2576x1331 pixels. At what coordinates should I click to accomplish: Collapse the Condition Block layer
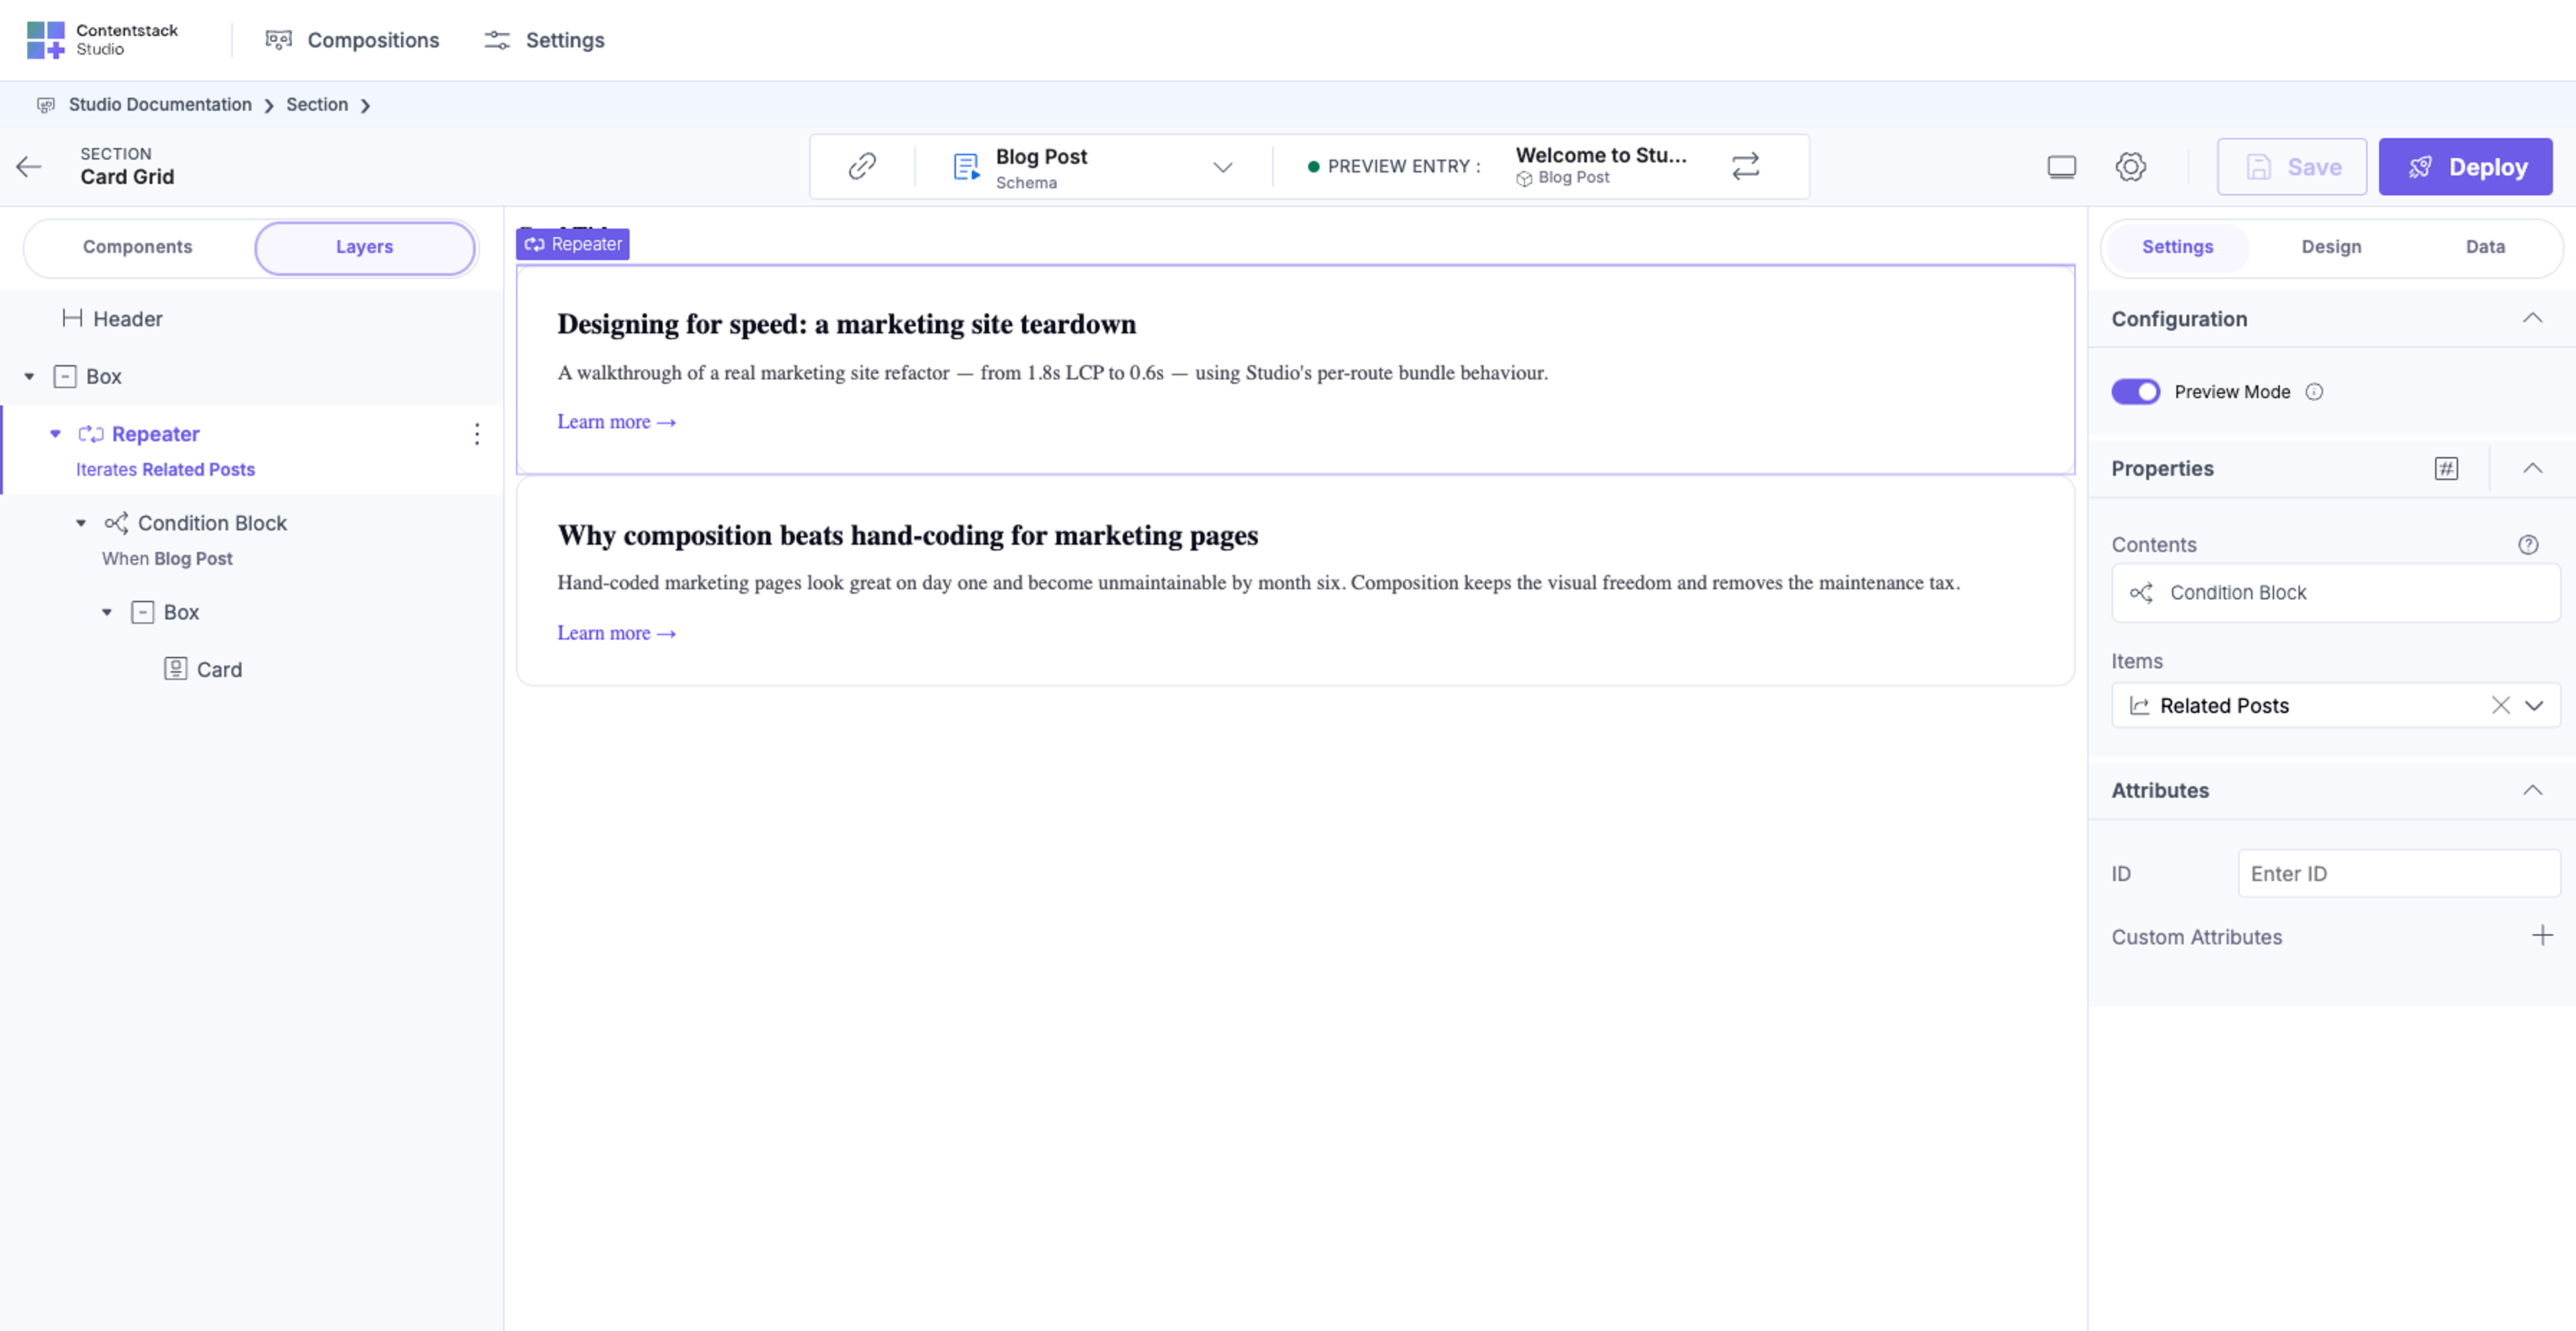(x=82, y=523)
